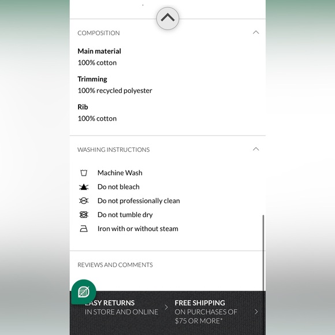Collapse the Washing Instructions chevron
335x335 pixels.
(256, 149)
